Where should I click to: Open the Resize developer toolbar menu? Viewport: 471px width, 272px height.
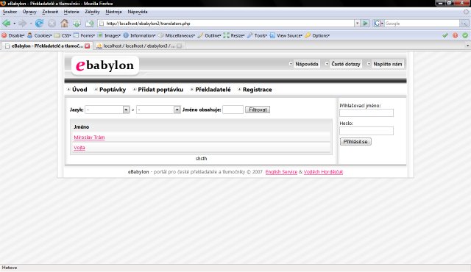[x=234, y=35]
